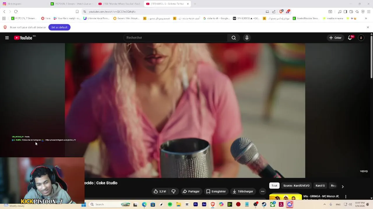Open Premiere Pro from the taskbar
This screenshot has height=209, width=373.
click(x=196, y=204)
